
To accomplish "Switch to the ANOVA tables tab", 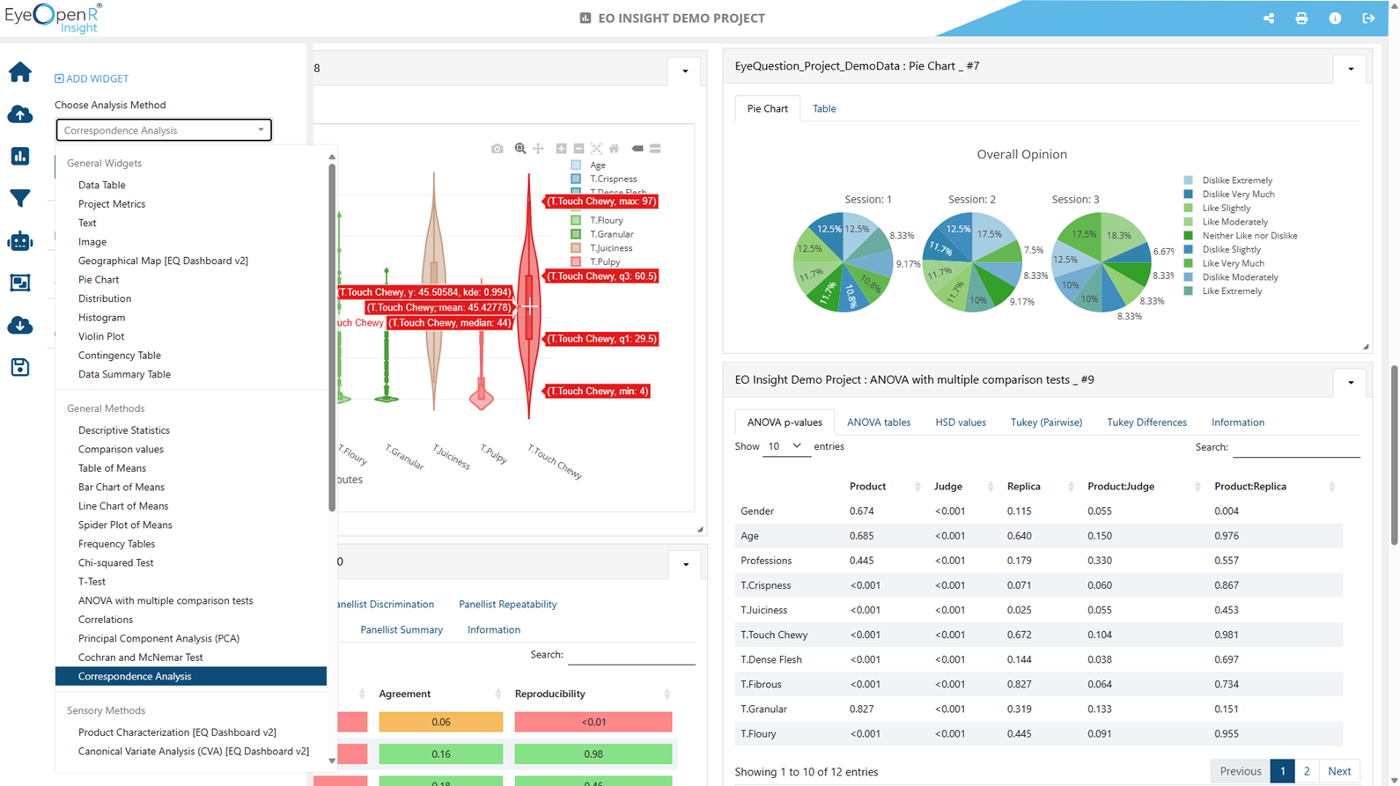I will pyautogui.click(x=879, y=422).
